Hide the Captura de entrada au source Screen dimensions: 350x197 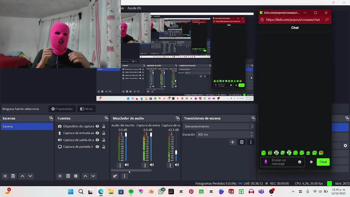coord(97,133)
